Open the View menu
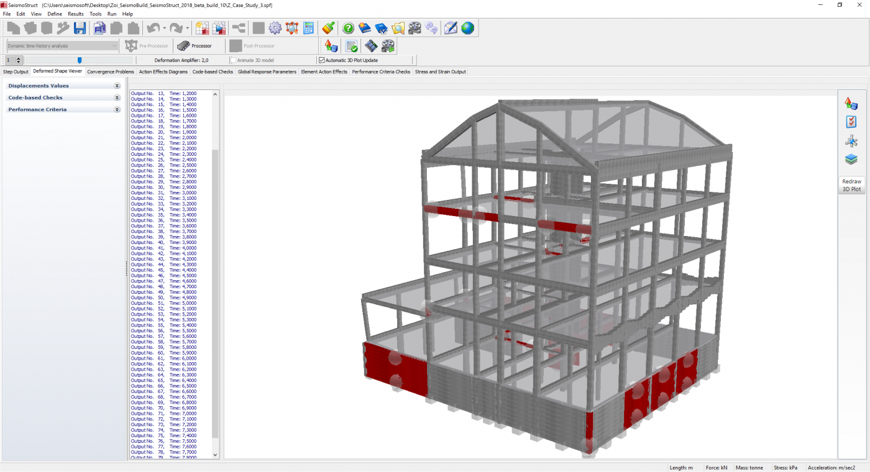The height and width of the screenshot is (472, 870). pos(36,14)
